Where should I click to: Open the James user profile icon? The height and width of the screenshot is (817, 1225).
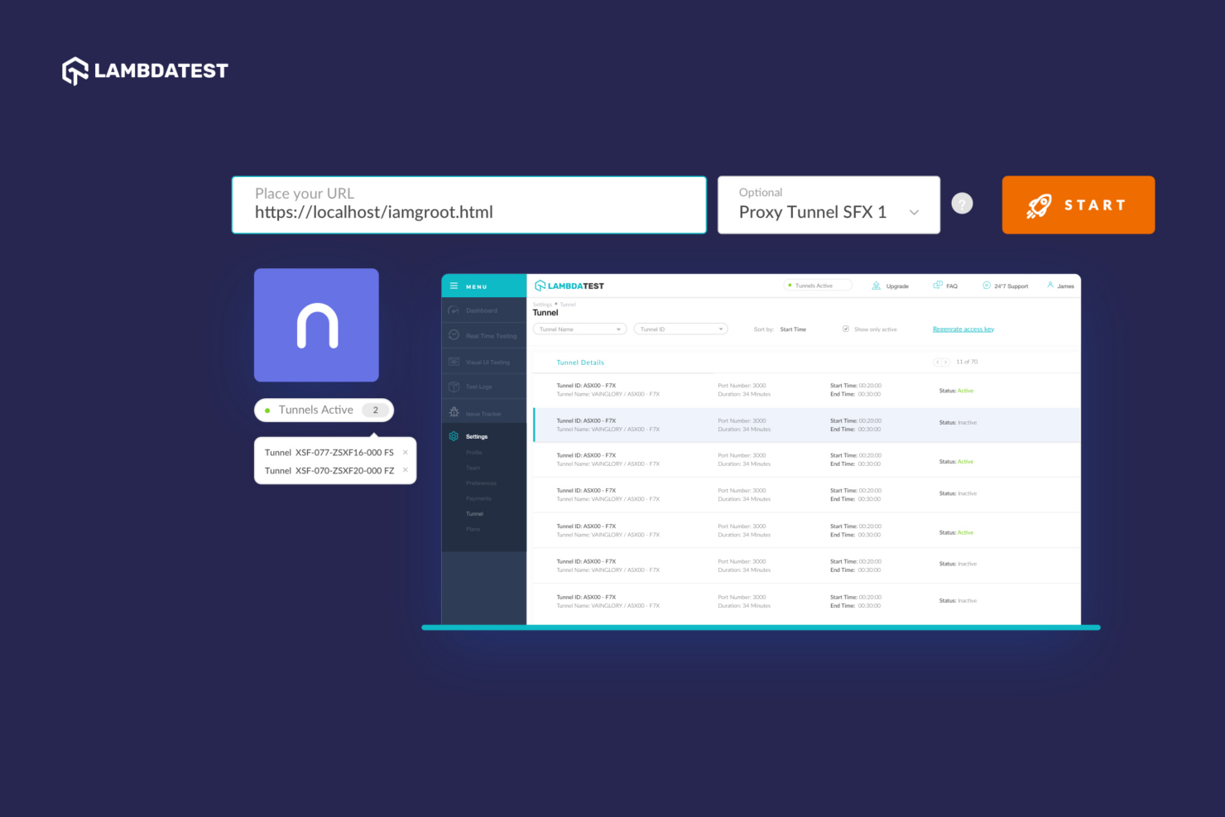tap(1050, 285)
